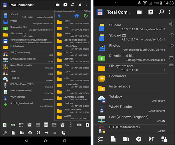Image resolution: width=175 pixels, height=145 pixels.
Task: Open Installed apps in right screenshot
Action: (130, 89)
